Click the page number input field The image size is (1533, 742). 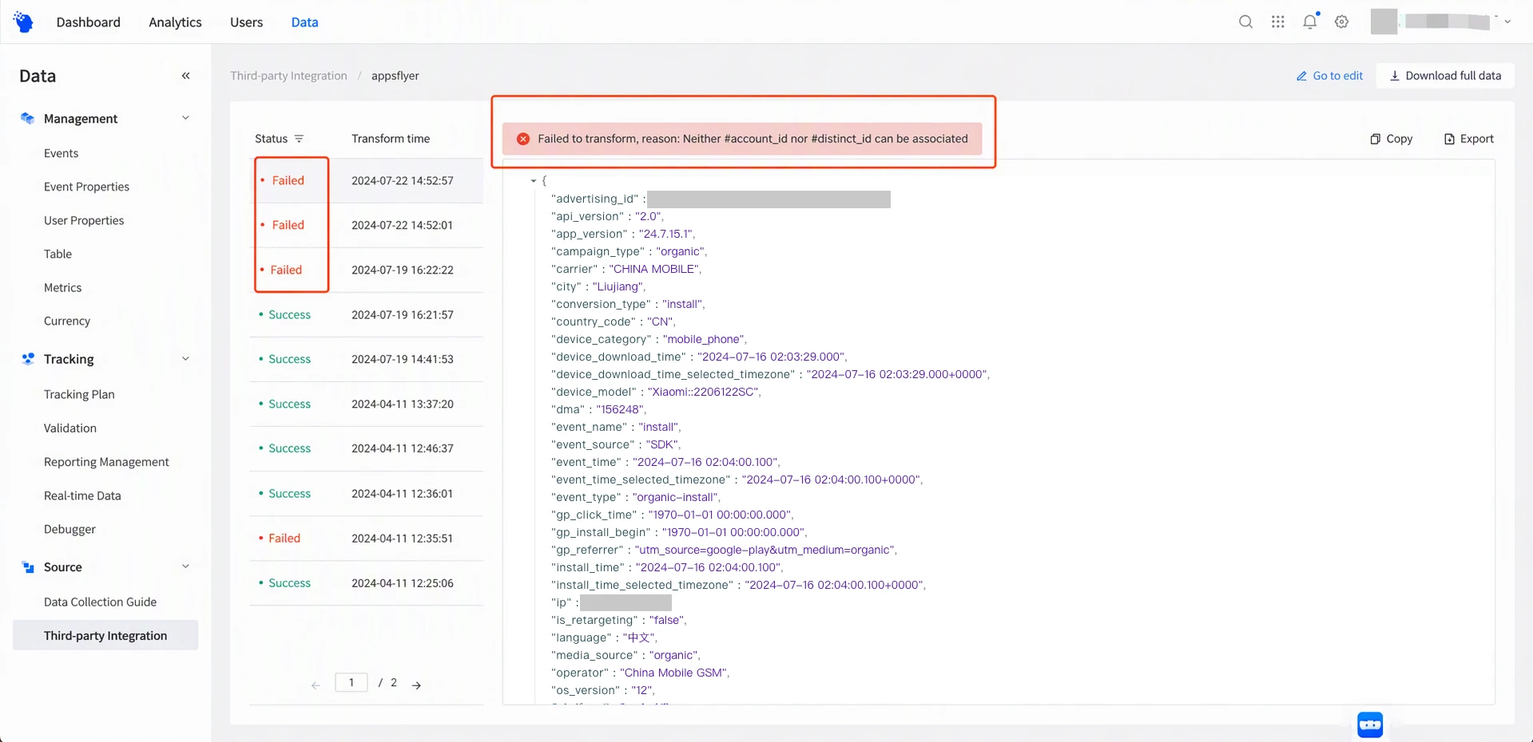351,682
